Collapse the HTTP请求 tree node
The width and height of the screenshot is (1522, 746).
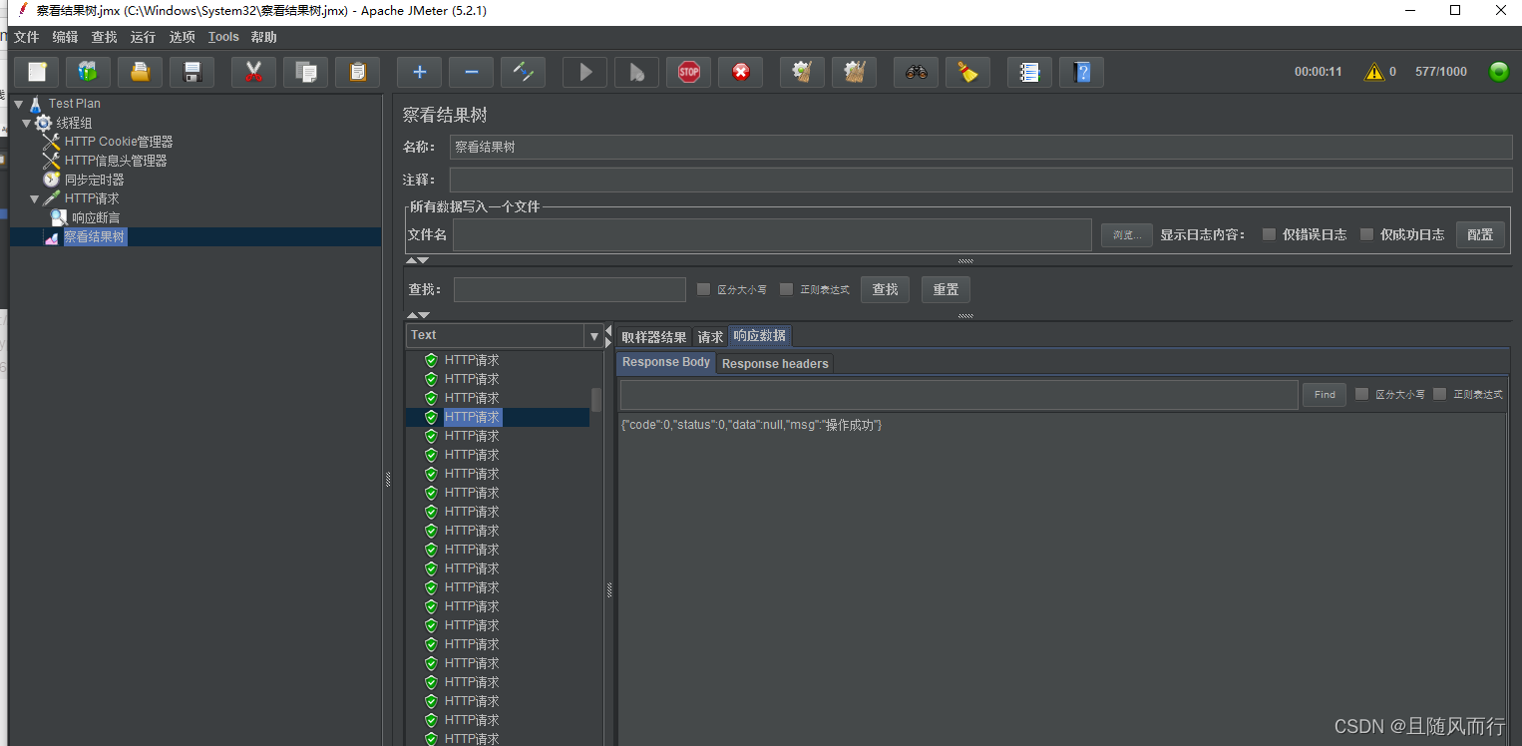coord(34,198)
